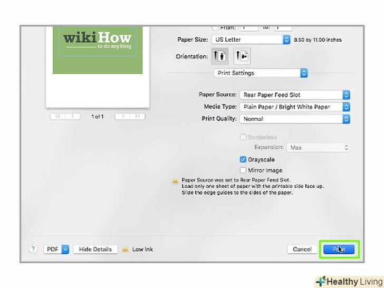Click the From page number field

click(249, 28)
